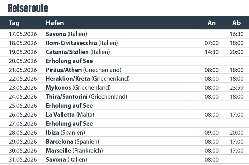
Task: Choose the Marseille port entry
Action: [x=58, y=151]
